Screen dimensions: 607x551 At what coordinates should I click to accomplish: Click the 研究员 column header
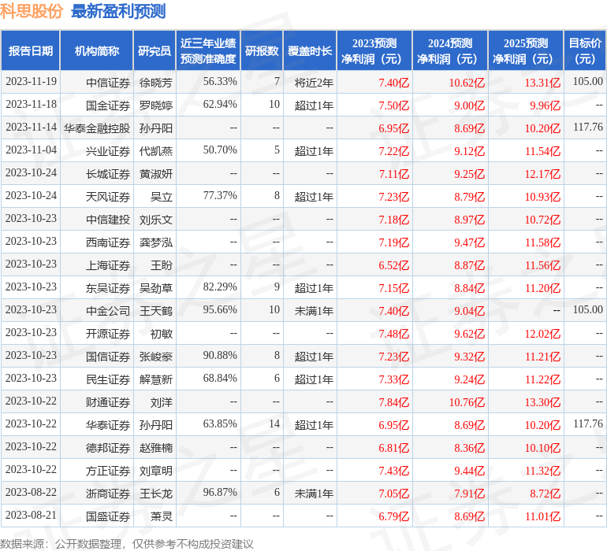point(155,50)
